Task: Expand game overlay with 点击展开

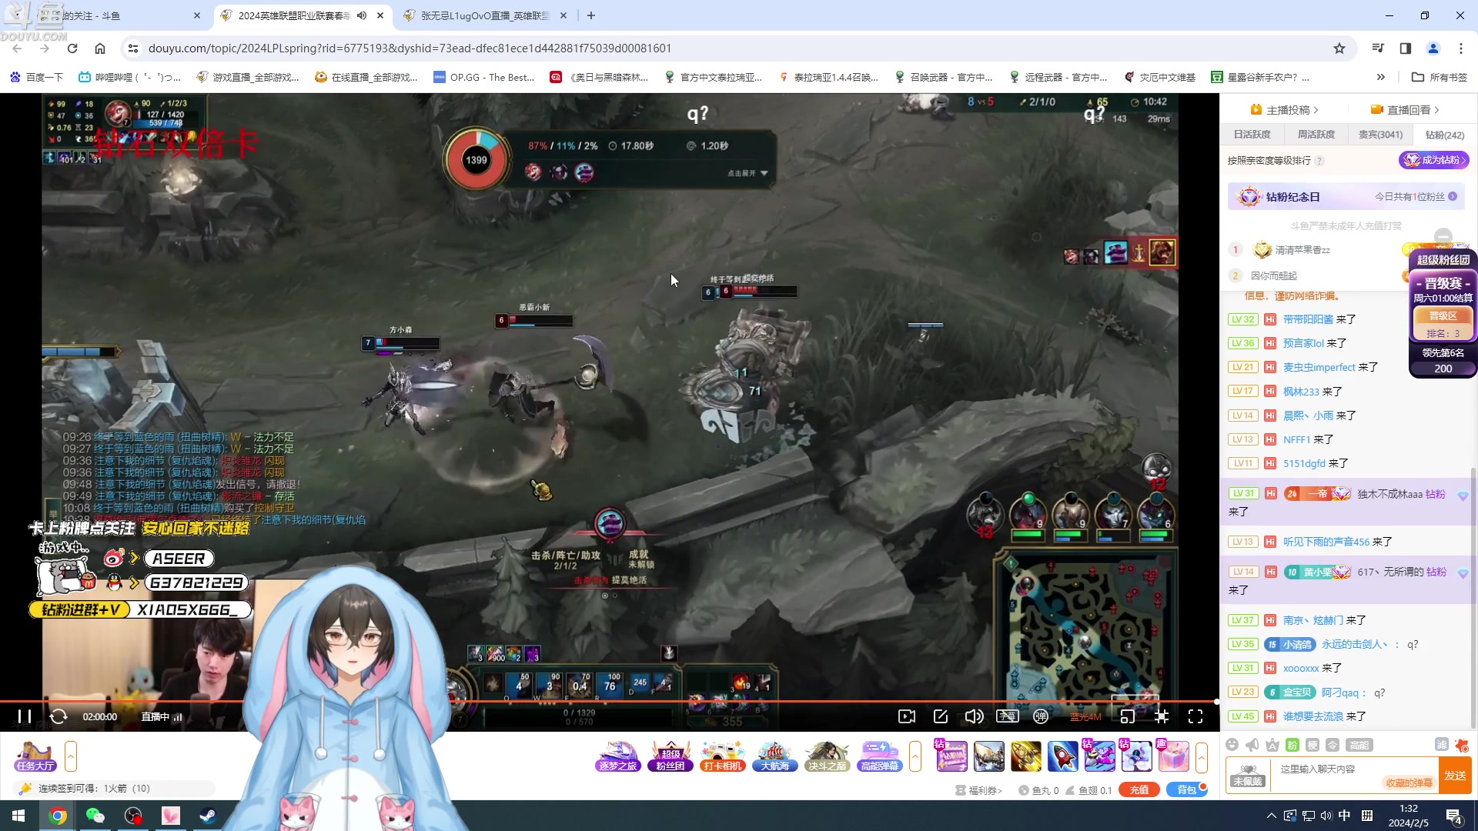Action: pos(747,173)
